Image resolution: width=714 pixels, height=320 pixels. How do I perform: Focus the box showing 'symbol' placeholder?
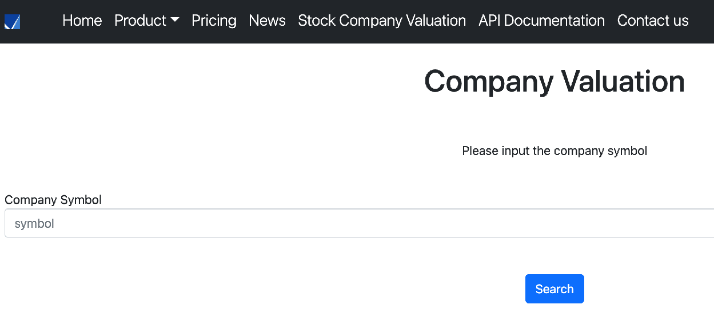click(x=359, y=223)
